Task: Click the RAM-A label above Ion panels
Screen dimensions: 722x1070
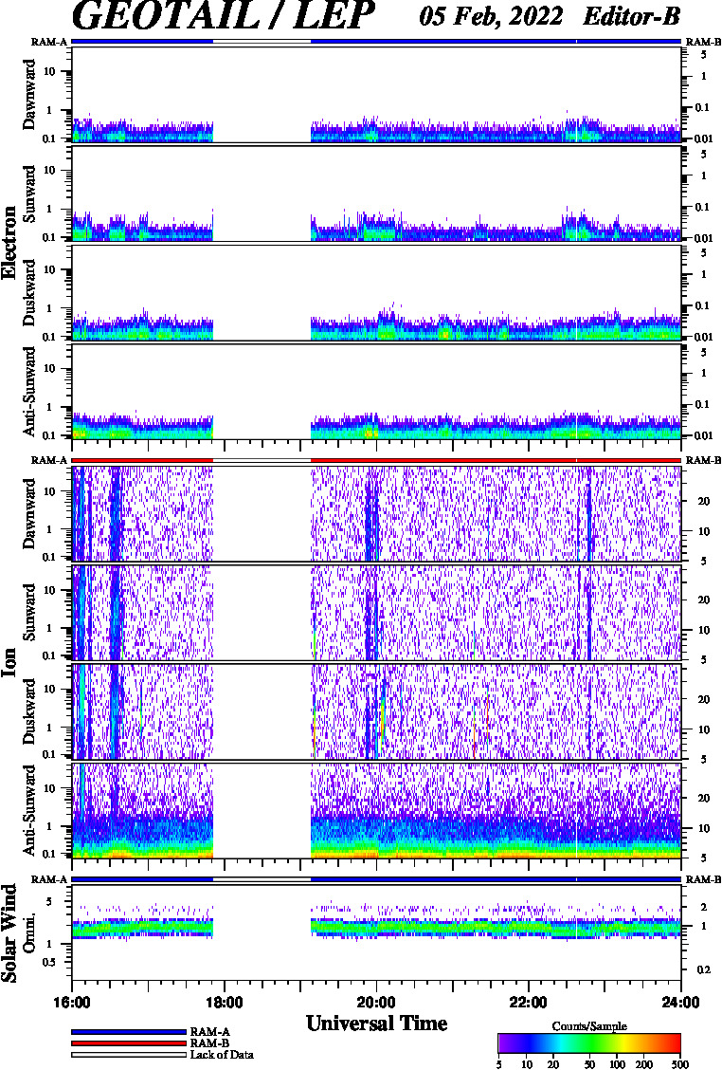Action: (x=49, y=461)
